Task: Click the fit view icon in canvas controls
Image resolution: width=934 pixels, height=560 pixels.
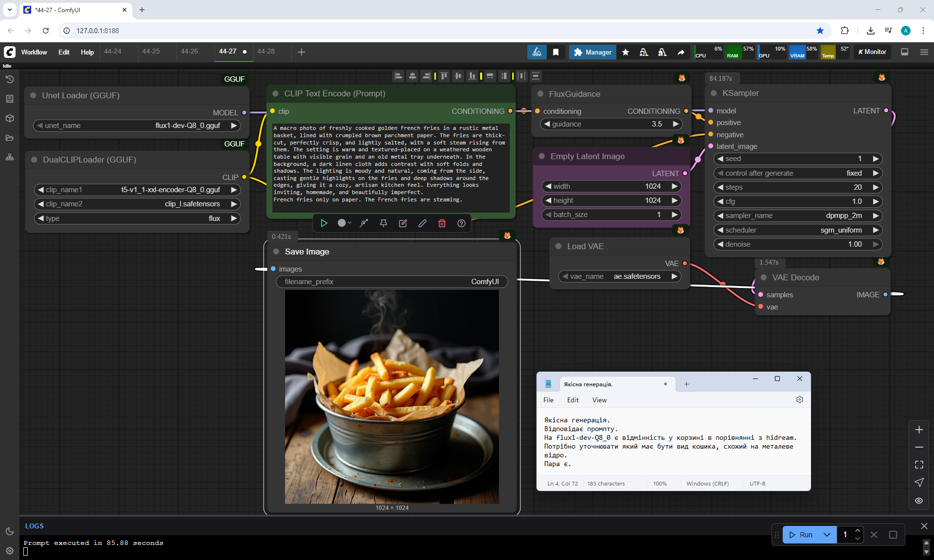Action: pyautogui.click(x=919, y=465)
